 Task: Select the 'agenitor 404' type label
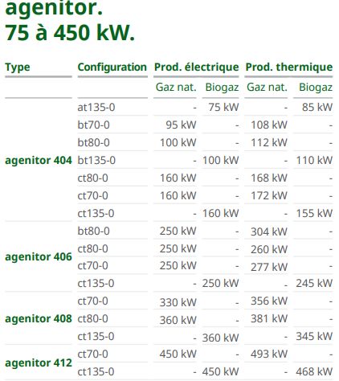[39, 161]
